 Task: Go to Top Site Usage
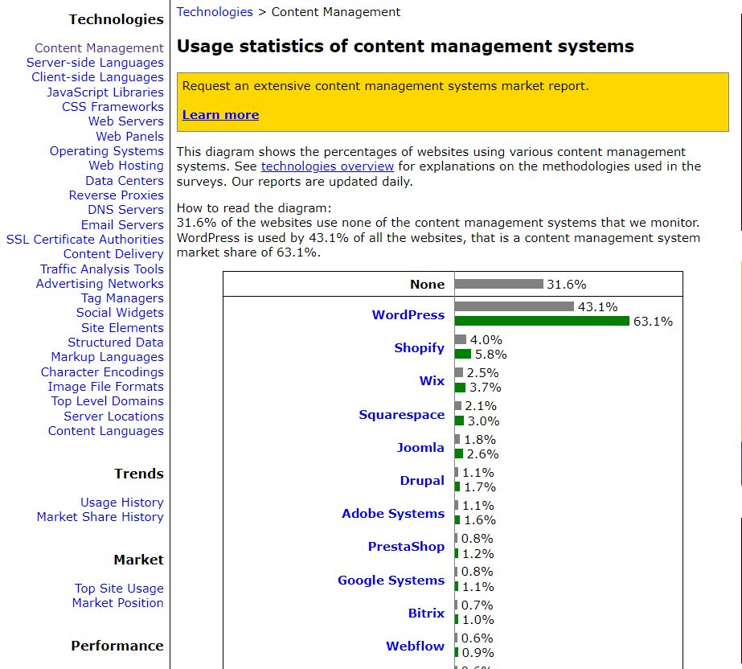119,589
